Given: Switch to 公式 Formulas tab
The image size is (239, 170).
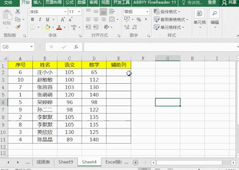Looking at the screenshot, I should pos(70,2).
